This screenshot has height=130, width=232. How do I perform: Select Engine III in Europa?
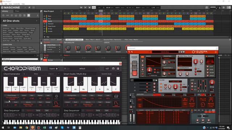point(134,73)
